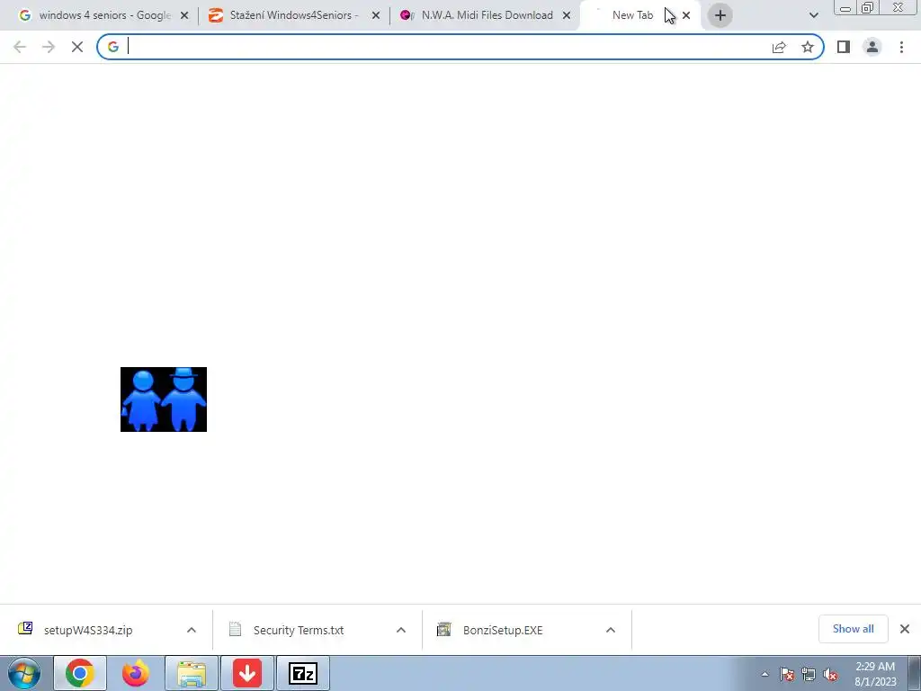
Task: Click the blue seniors figures image
Action: pyautogui.click(x=164, y=399)
